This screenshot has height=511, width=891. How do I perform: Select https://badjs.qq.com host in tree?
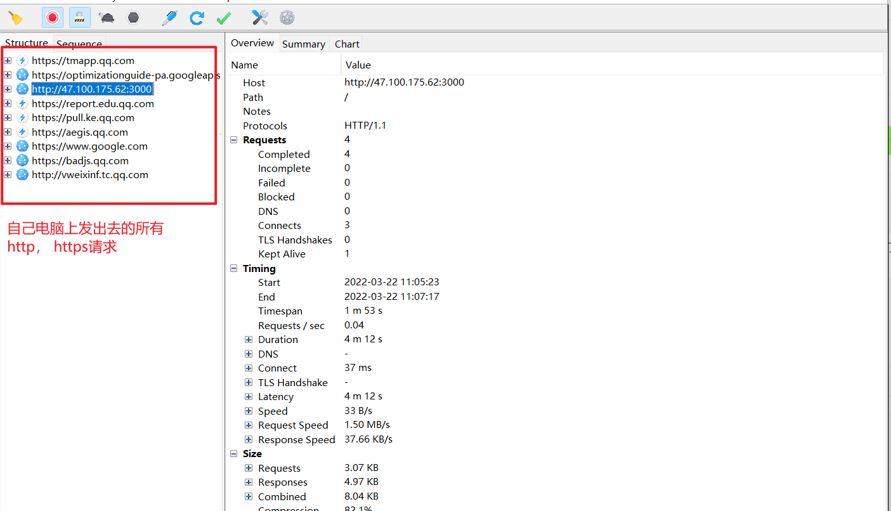pos(80,160)
